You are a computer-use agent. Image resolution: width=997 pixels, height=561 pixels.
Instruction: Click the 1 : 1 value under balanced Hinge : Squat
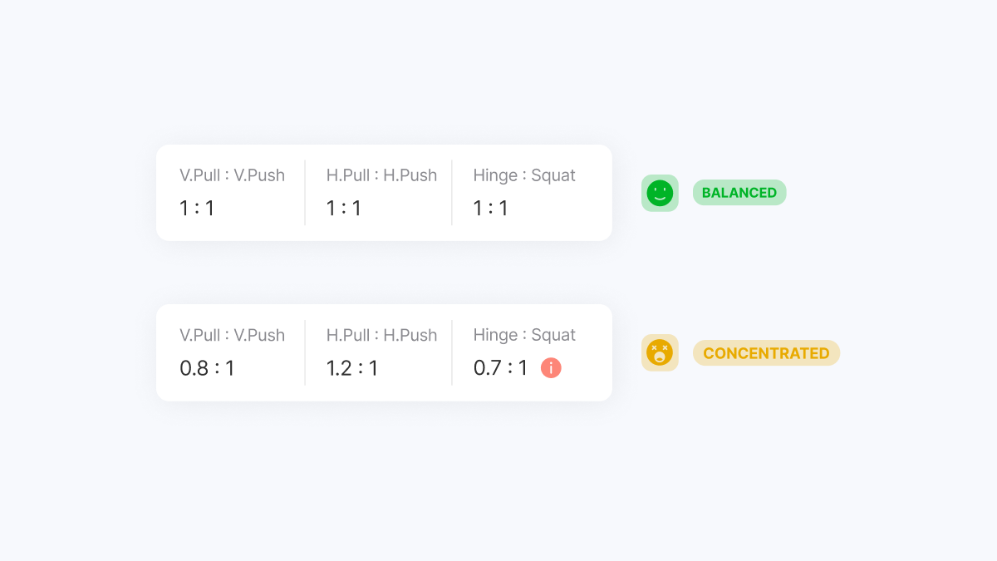click(490, 208)
